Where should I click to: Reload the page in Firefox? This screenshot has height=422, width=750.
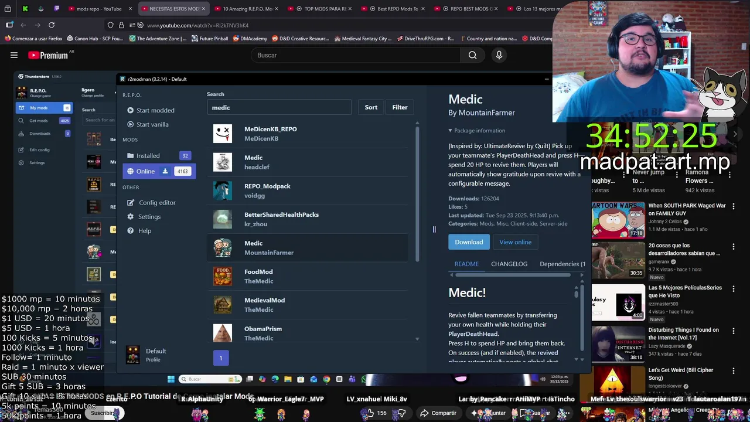coord(52,25)
